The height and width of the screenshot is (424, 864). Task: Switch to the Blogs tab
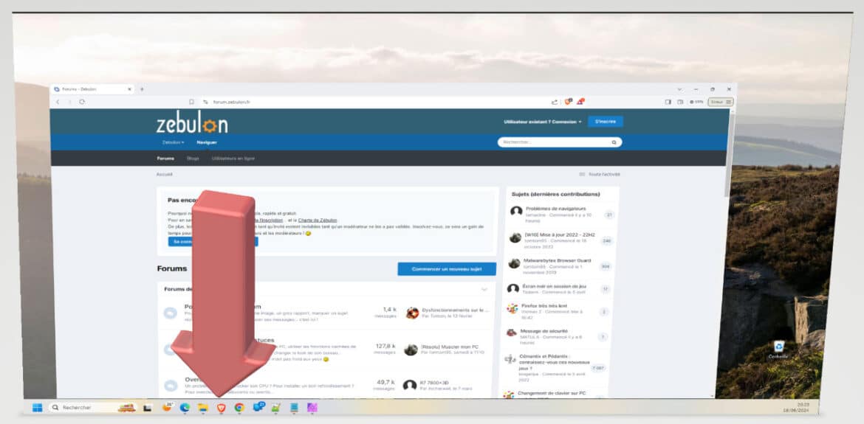click(192, 159)
